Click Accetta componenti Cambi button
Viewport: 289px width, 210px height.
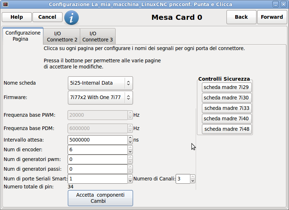(x=100, y=198)
